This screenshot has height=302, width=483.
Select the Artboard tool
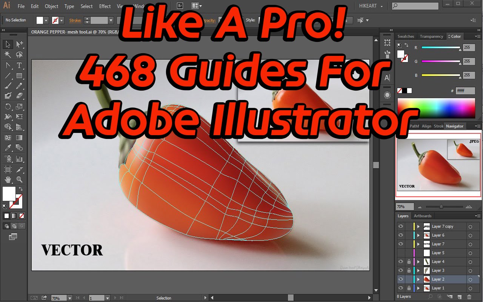[x=8, y=169]
